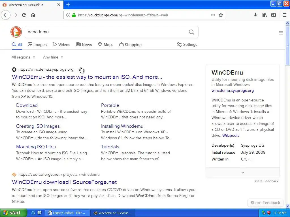The height and width of the screenshot is (217, 290).
Task: Open the page actions three-dot menu
Action: [213, 15]
